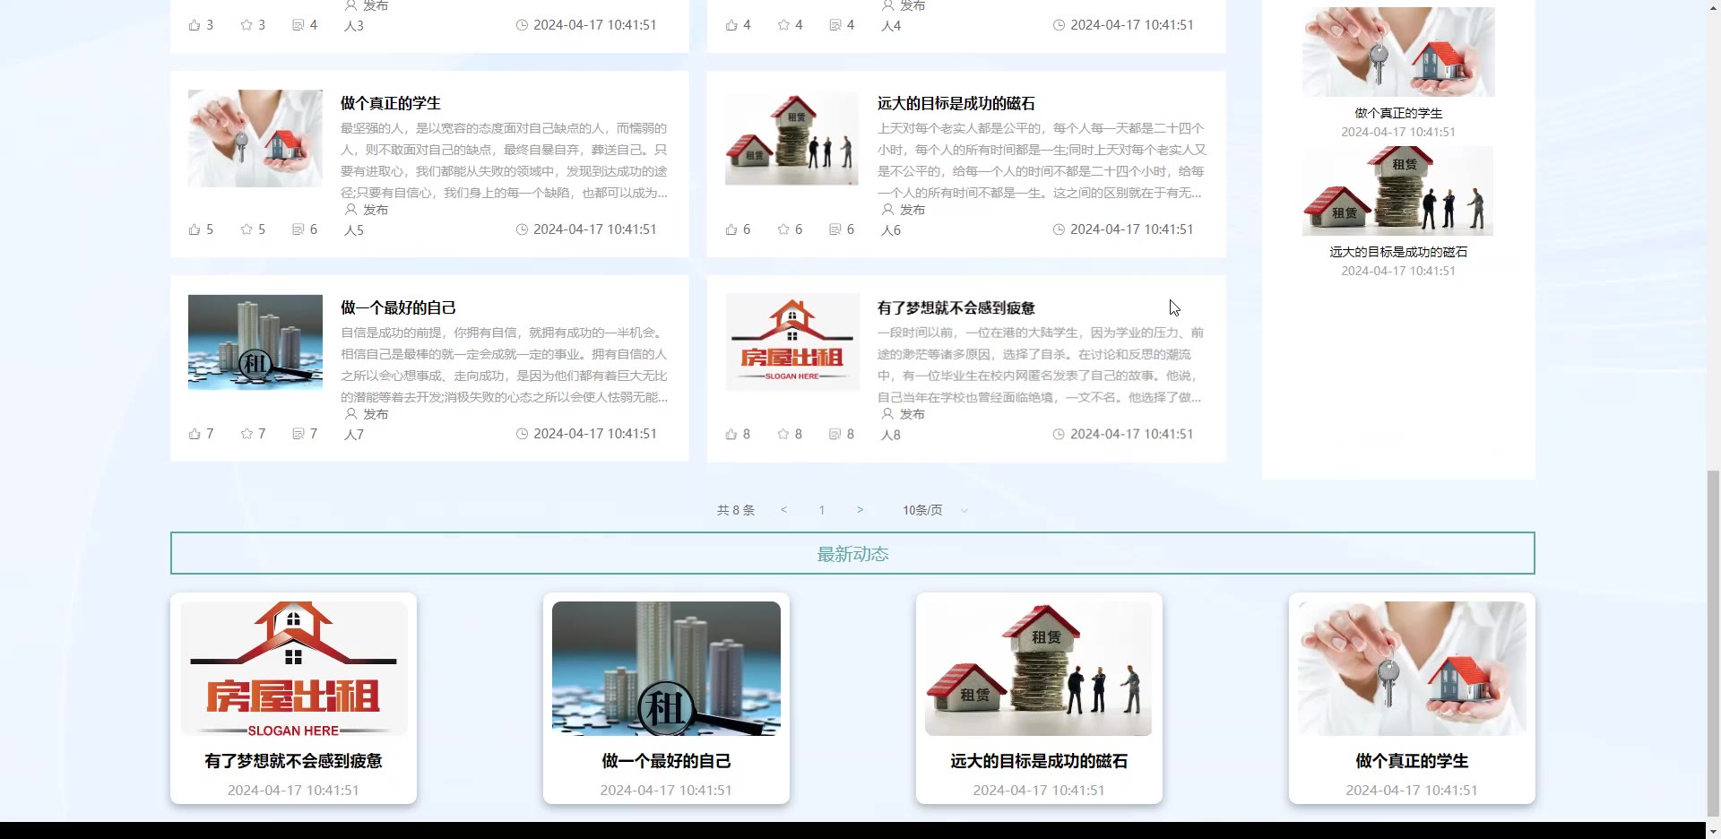
Task: Click the clock icon in 远大的目标是成功的磁石 card
Action: click(1059, 229)
